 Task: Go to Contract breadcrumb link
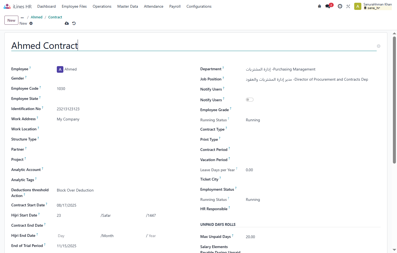click(x=55, y=17)
